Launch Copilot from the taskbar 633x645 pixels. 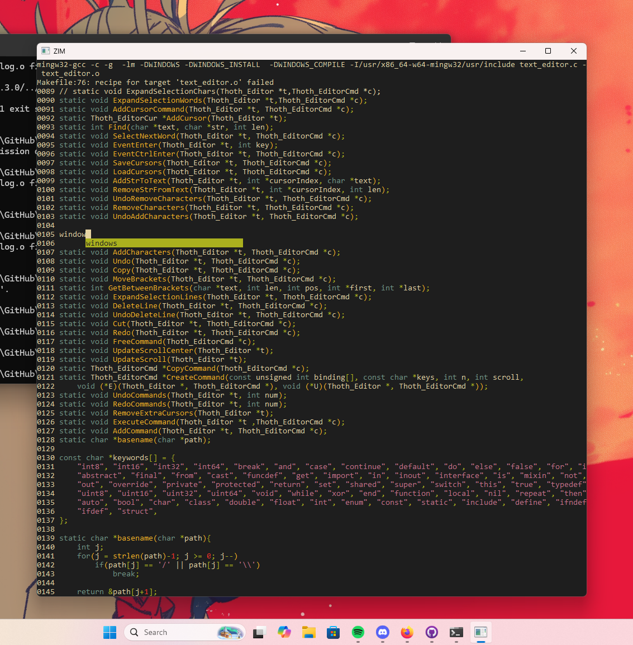point(284,632)
